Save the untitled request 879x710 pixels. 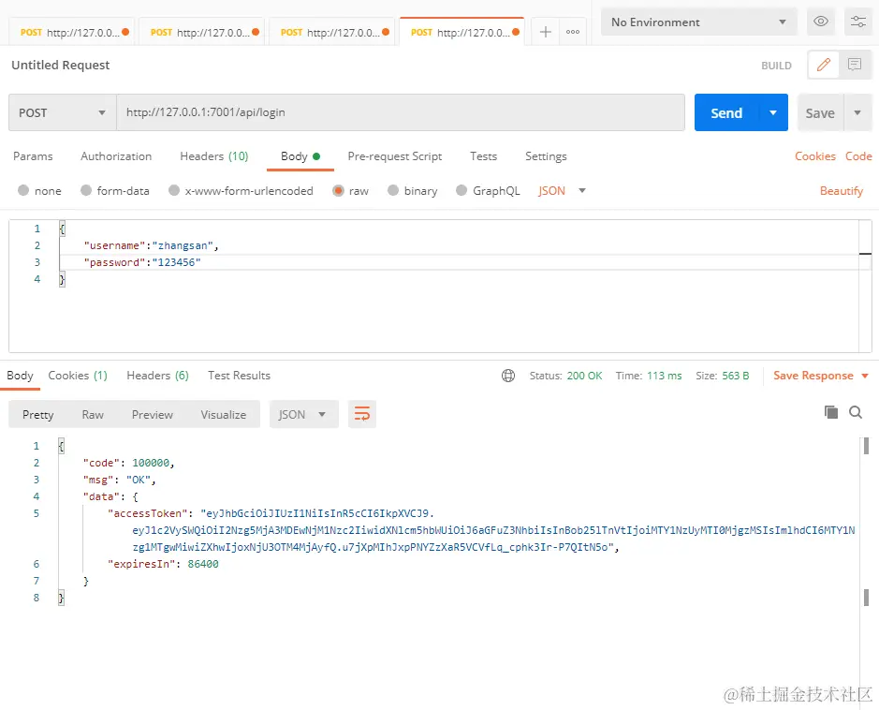(x=820, y=112)
